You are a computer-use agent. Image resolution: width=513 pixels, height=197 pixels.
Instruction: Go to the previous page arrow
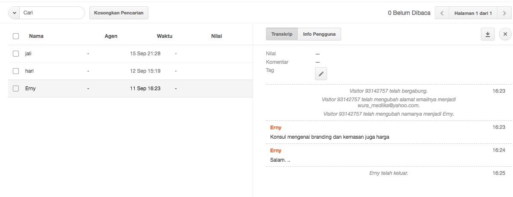pos(442,13)
